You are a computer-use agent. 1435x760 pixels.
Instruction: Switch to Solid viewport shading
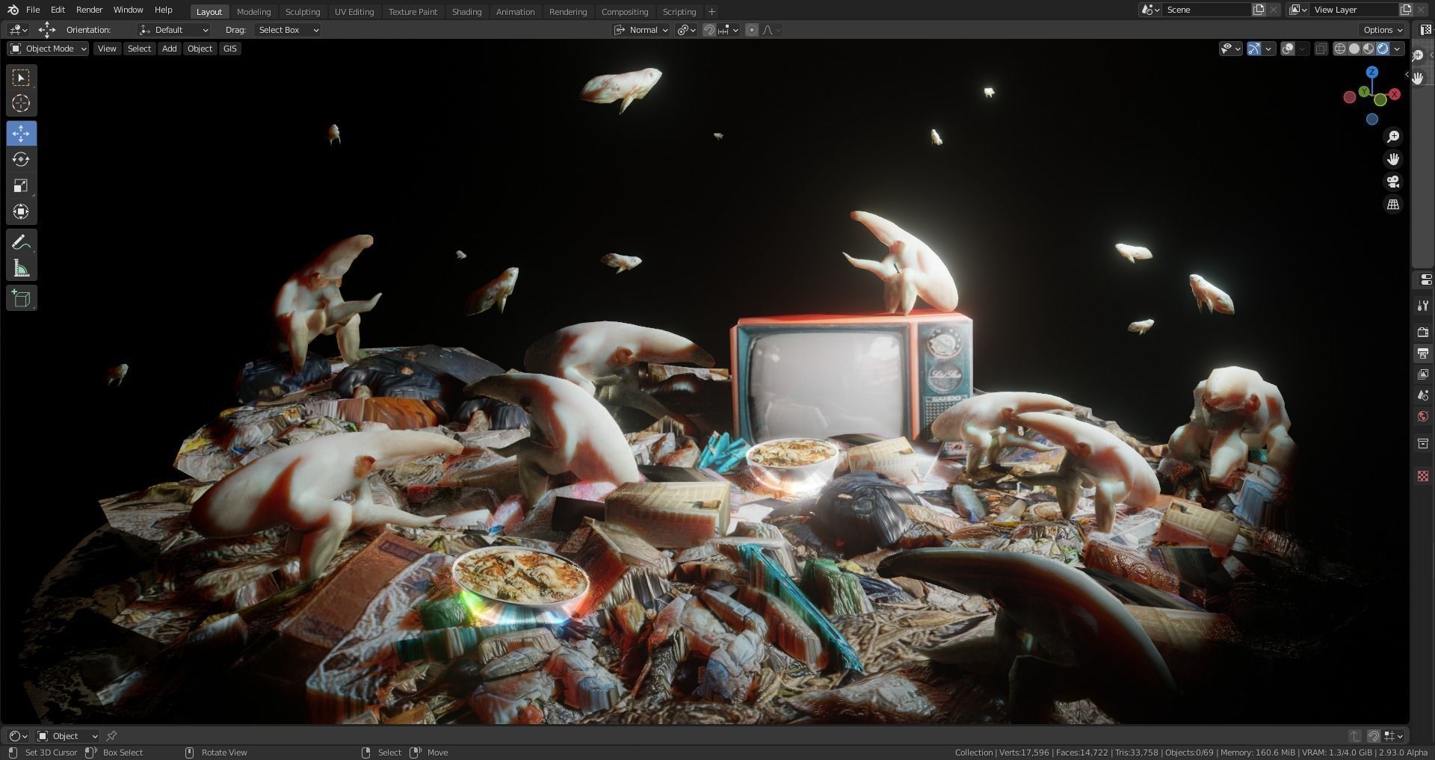pyautogui.click(x=1354, y=49)
